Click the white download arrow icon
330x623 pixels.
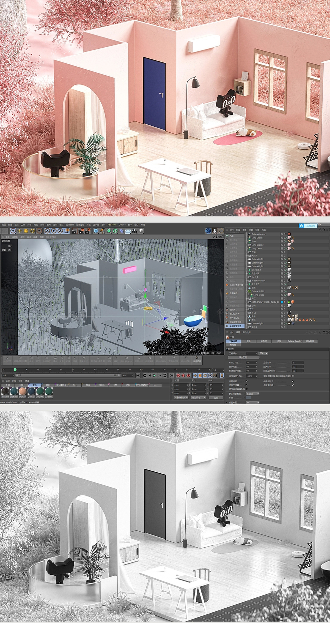(215, 231)
